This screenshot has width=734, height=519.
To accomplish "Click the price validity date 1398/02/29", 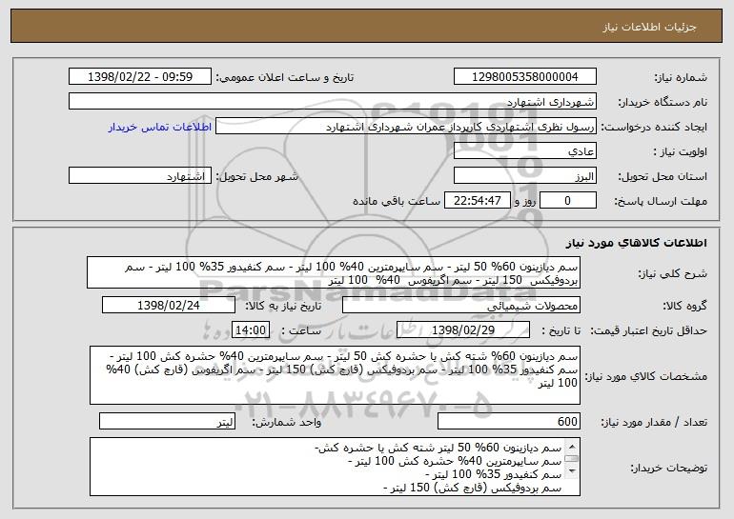I will coord(463,330).
